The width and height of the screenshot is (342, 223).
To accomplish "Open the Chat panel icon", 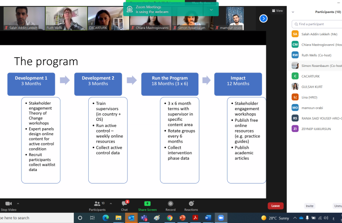I will coord(125,204).
